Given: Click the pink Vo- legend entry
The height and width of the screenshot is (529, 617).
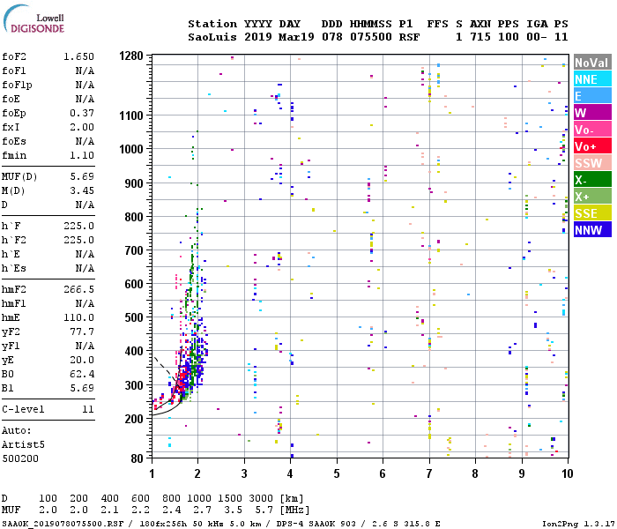Looking at the screenshot, I should click(x=591, y=130).
